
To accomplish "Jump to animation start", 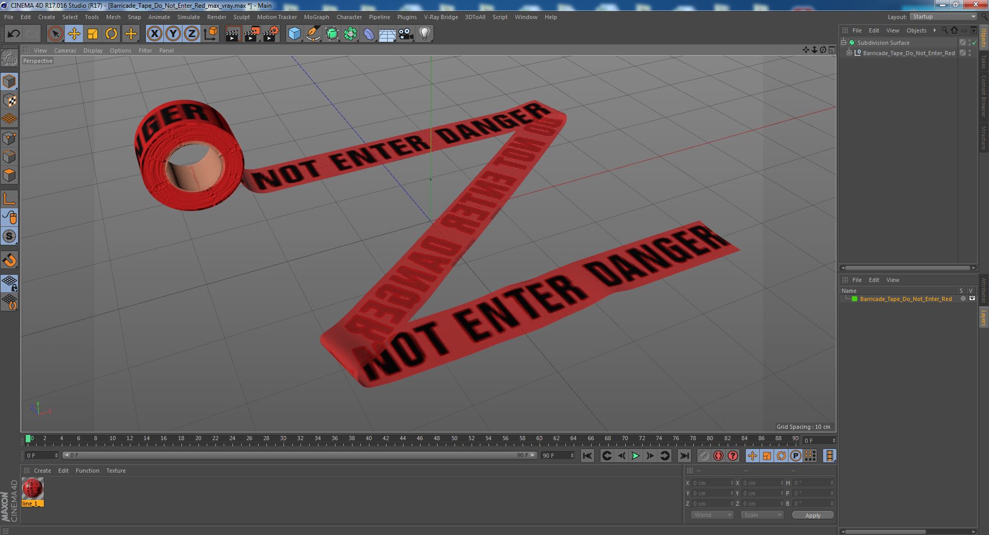I will [587, 456].
